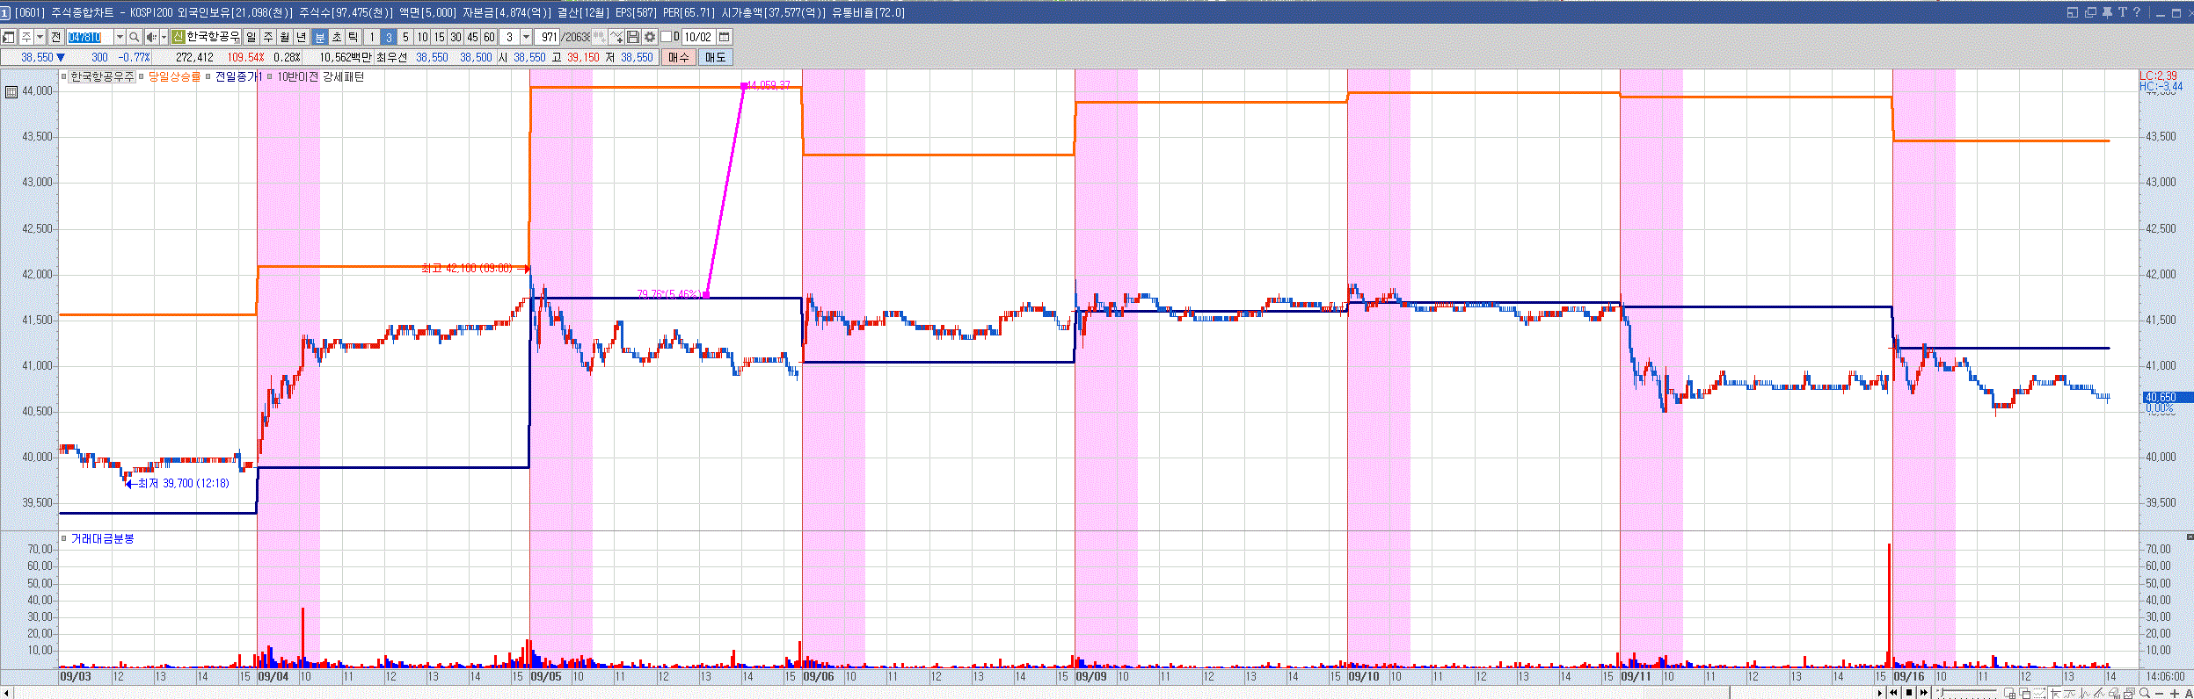Click the speaker sound icon
This screenshot has height=699, width=2194.
(x=150, y=37)
